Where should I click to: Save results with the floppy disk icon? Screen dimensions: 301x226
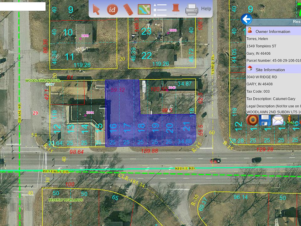[x=265, y=120]
